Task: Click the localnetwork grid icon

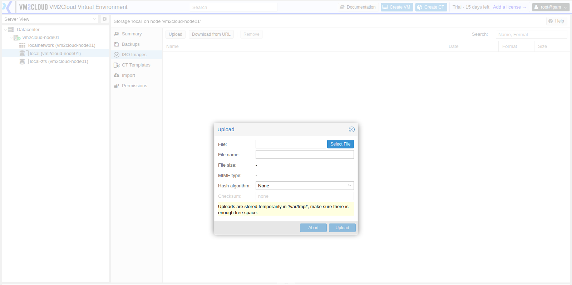Action: pyautogui.click(x=22, y=45)
